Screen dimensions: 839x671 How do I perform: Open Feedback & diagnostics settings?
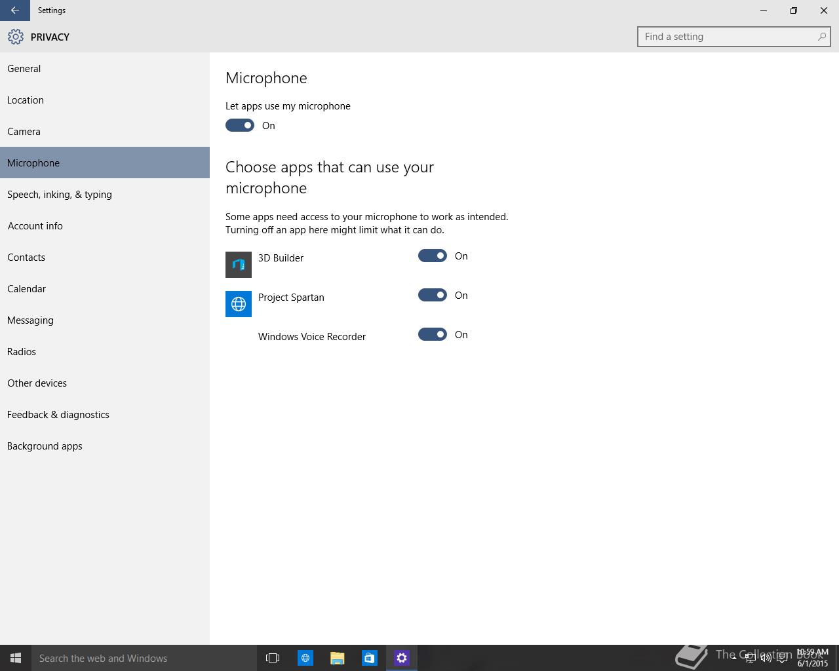(105, 414)
